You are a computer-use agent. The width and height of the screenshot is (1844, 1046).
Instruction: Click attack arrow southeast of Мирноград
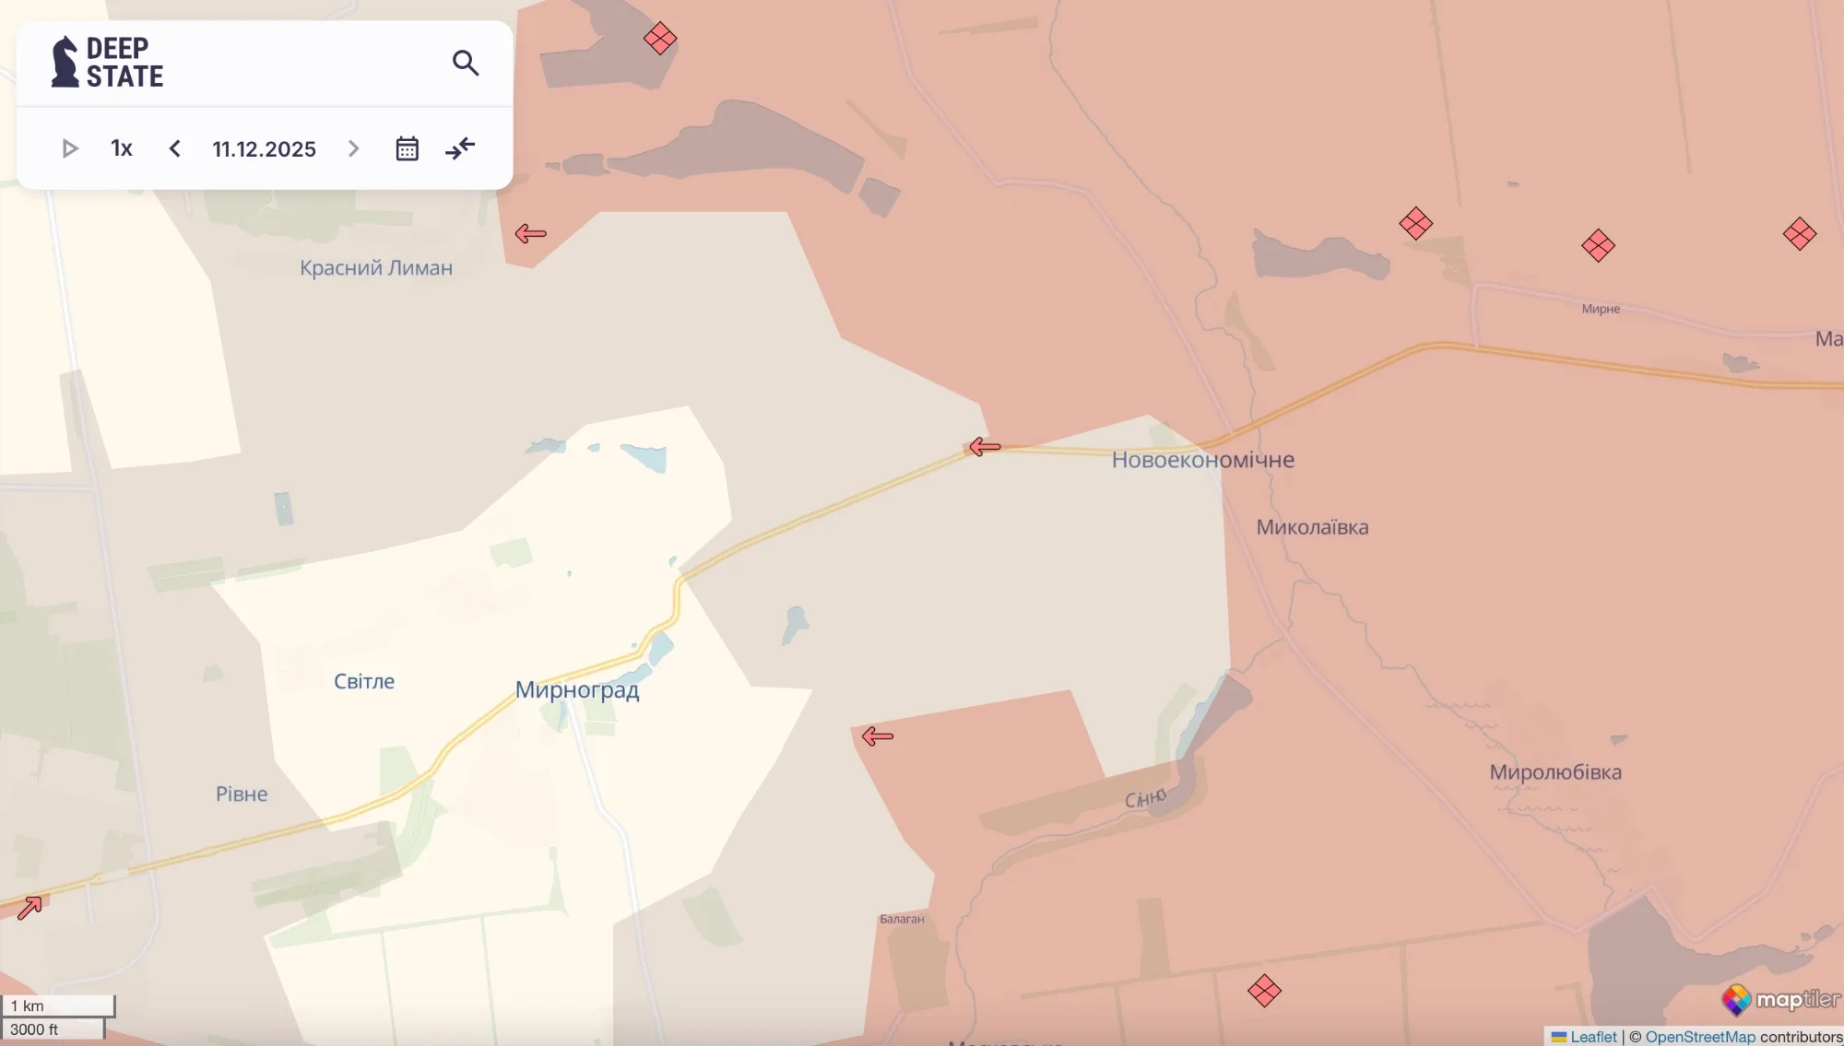pyautogui.click(x=877, y=736)
